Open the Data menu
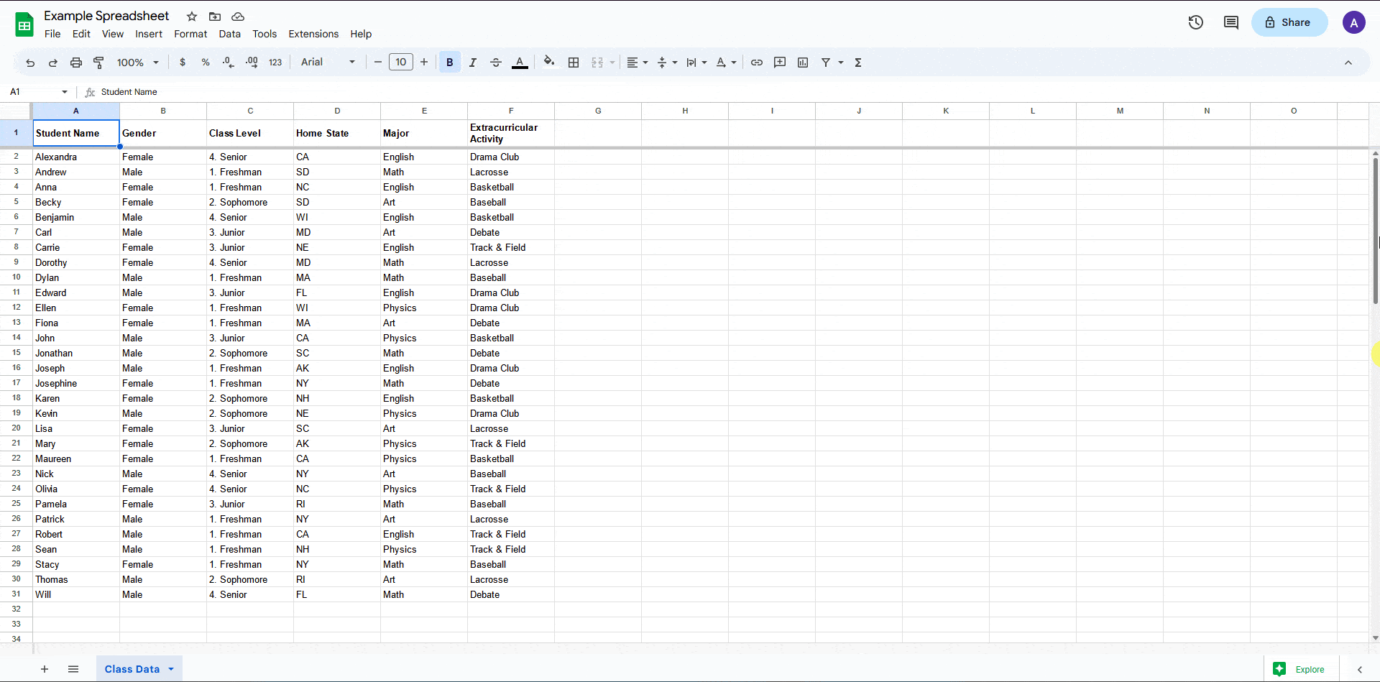 [229, 34]
